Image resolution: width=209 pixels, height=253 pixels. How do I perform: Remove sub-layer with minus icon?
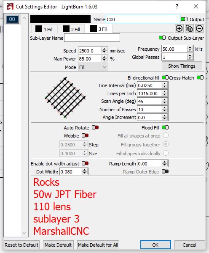(199, 29)
